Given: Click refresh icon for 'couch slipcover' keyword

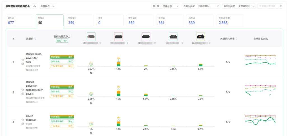Looking at the screenshot, I should pyautogui.click(x=23, y=123).
